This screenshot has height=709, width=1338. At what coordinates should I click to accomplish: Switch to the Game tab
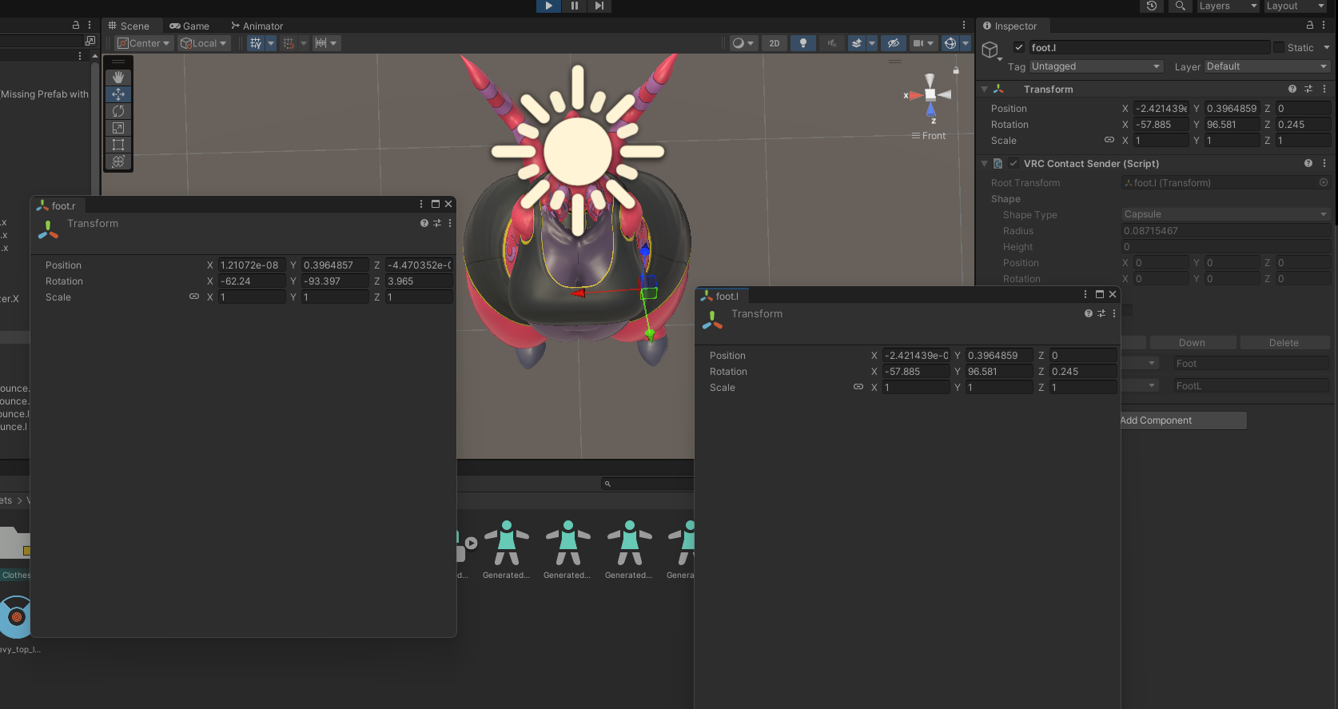(189, 26)
